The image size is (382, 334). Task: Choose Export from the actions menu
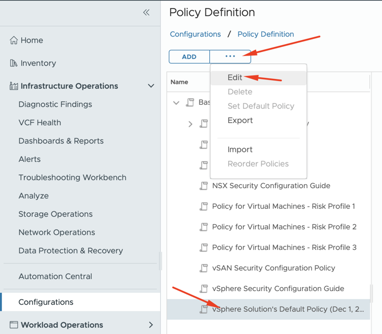coord(240,120)
